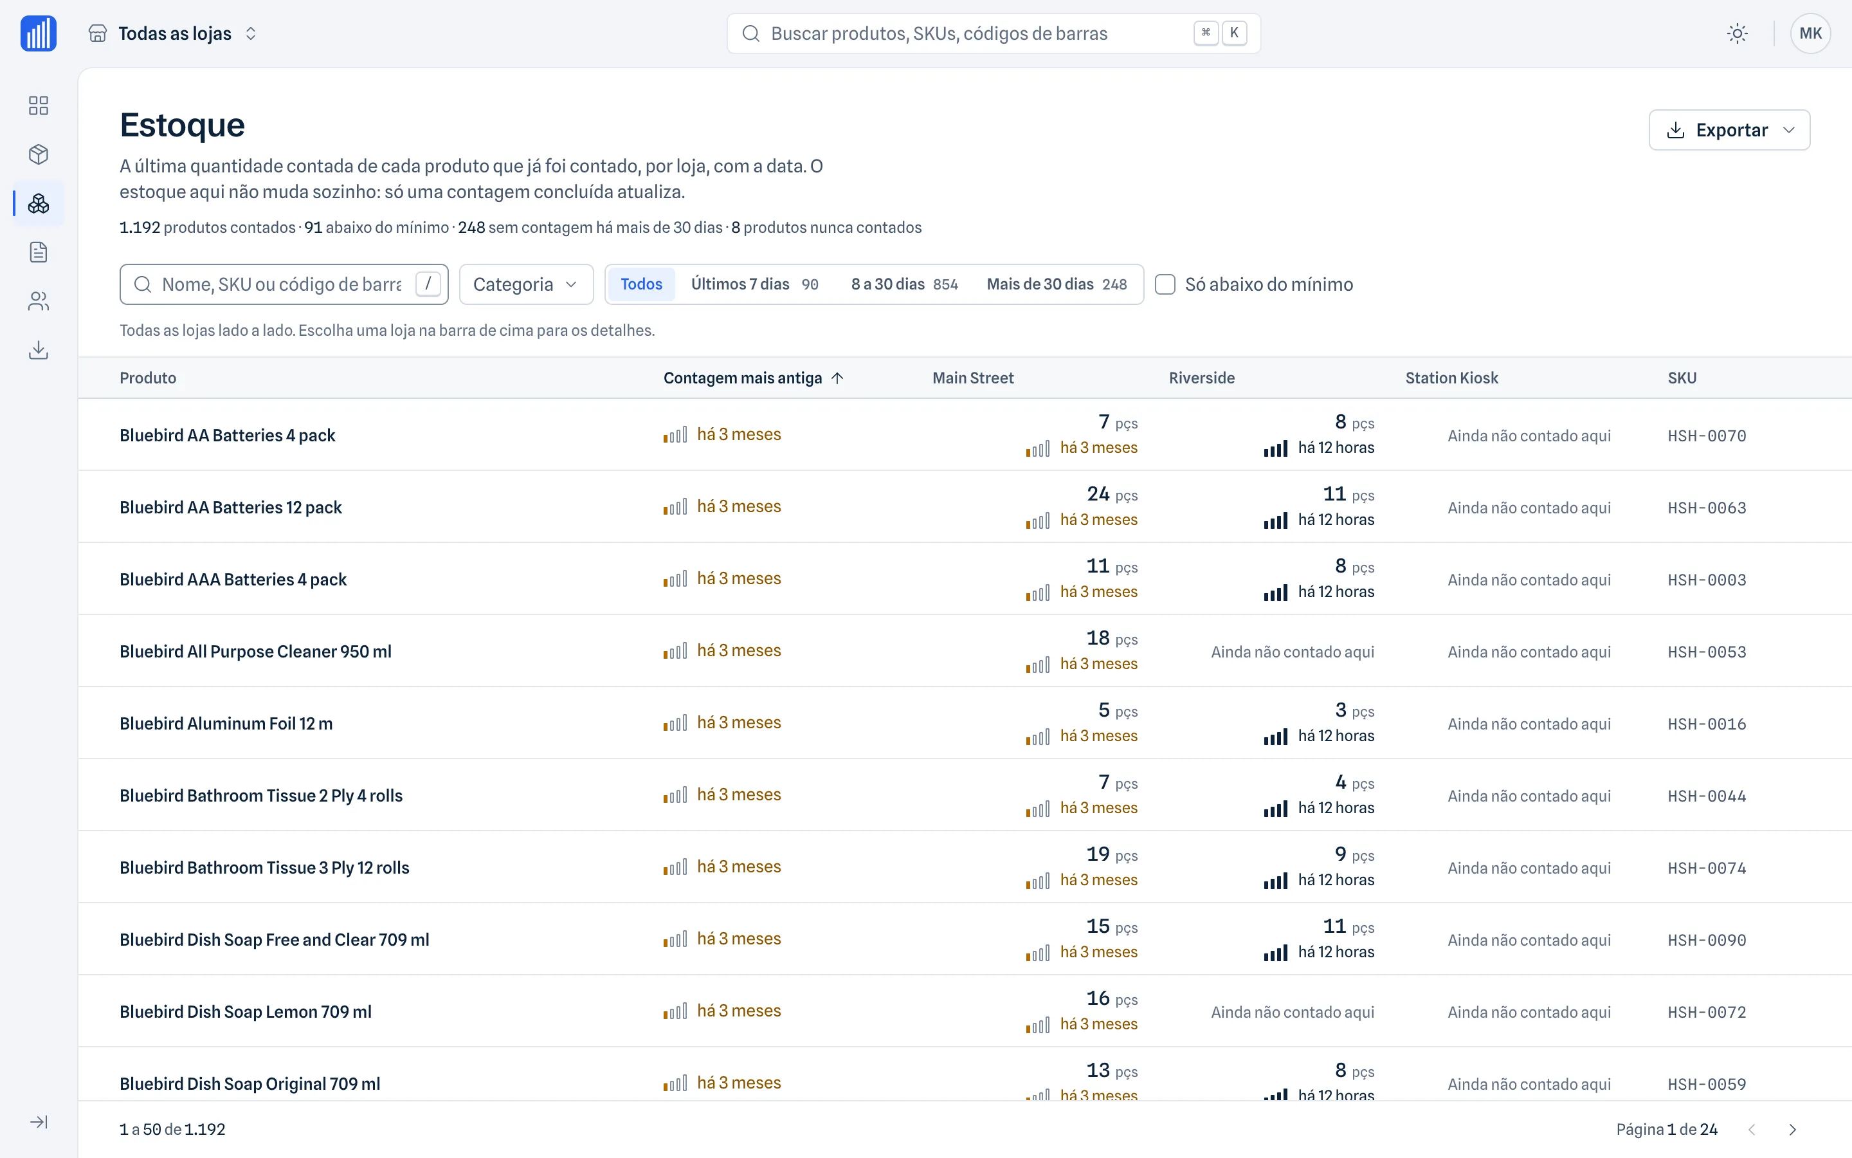Open the Exportar dropdown button

(x=1729, y=130)
